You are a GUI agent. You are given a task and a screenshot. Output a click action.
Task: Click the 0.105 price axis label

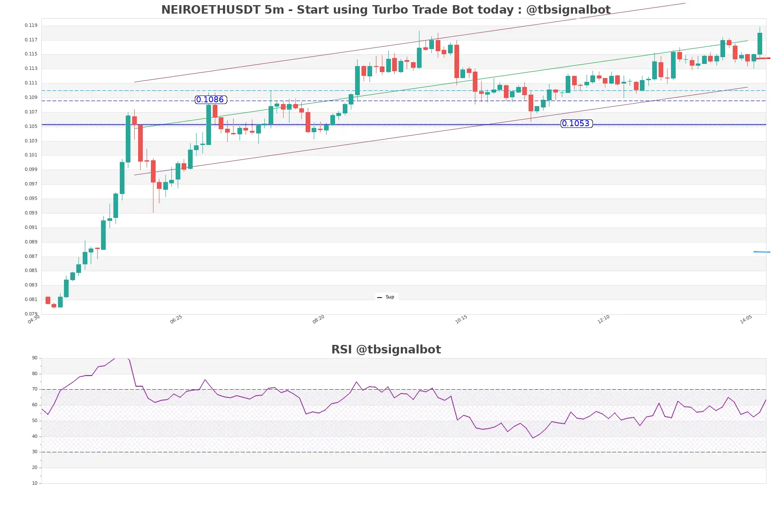coord(31,127)
